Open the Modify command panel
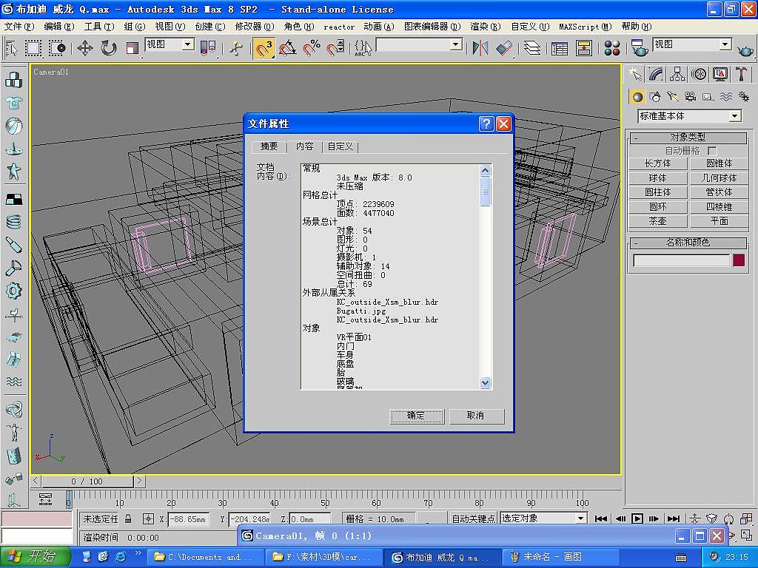758x568 pixels. (x=655, y=74)
